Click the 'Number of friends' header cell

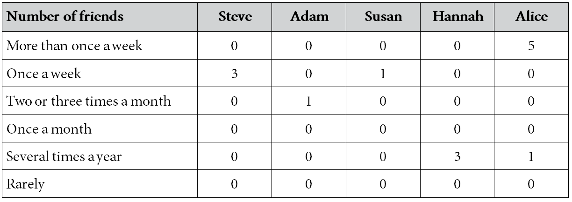(x=100, y=18)
